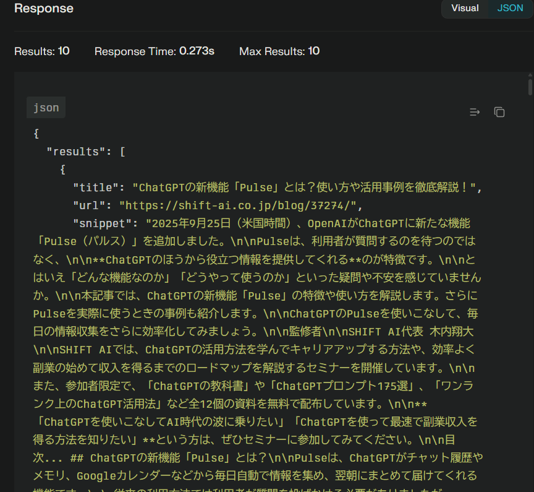Click the shift-ai.co.jp blog URL string
Viewport: 534px width, 492px height.
238,205
